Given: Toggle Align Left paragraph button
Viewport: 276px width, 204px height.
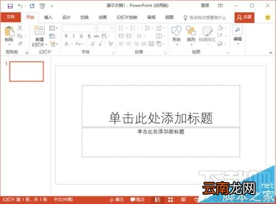Looking at the screenshot, I should point(121,44).
